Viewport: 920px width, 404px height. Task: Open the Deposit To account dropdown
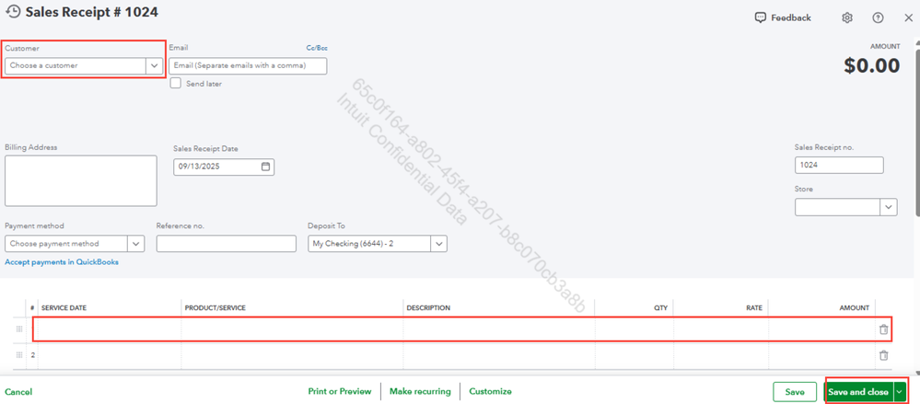point(439,243)
